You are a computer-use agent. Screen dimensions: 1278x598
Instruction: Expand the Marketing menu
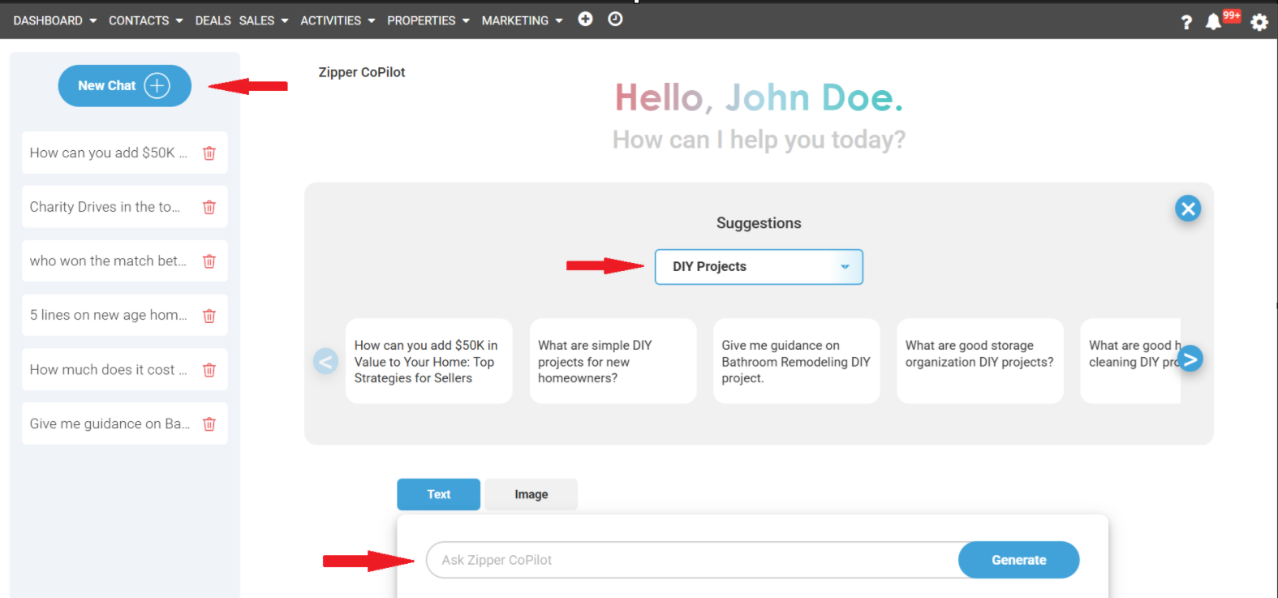point(522,20)
